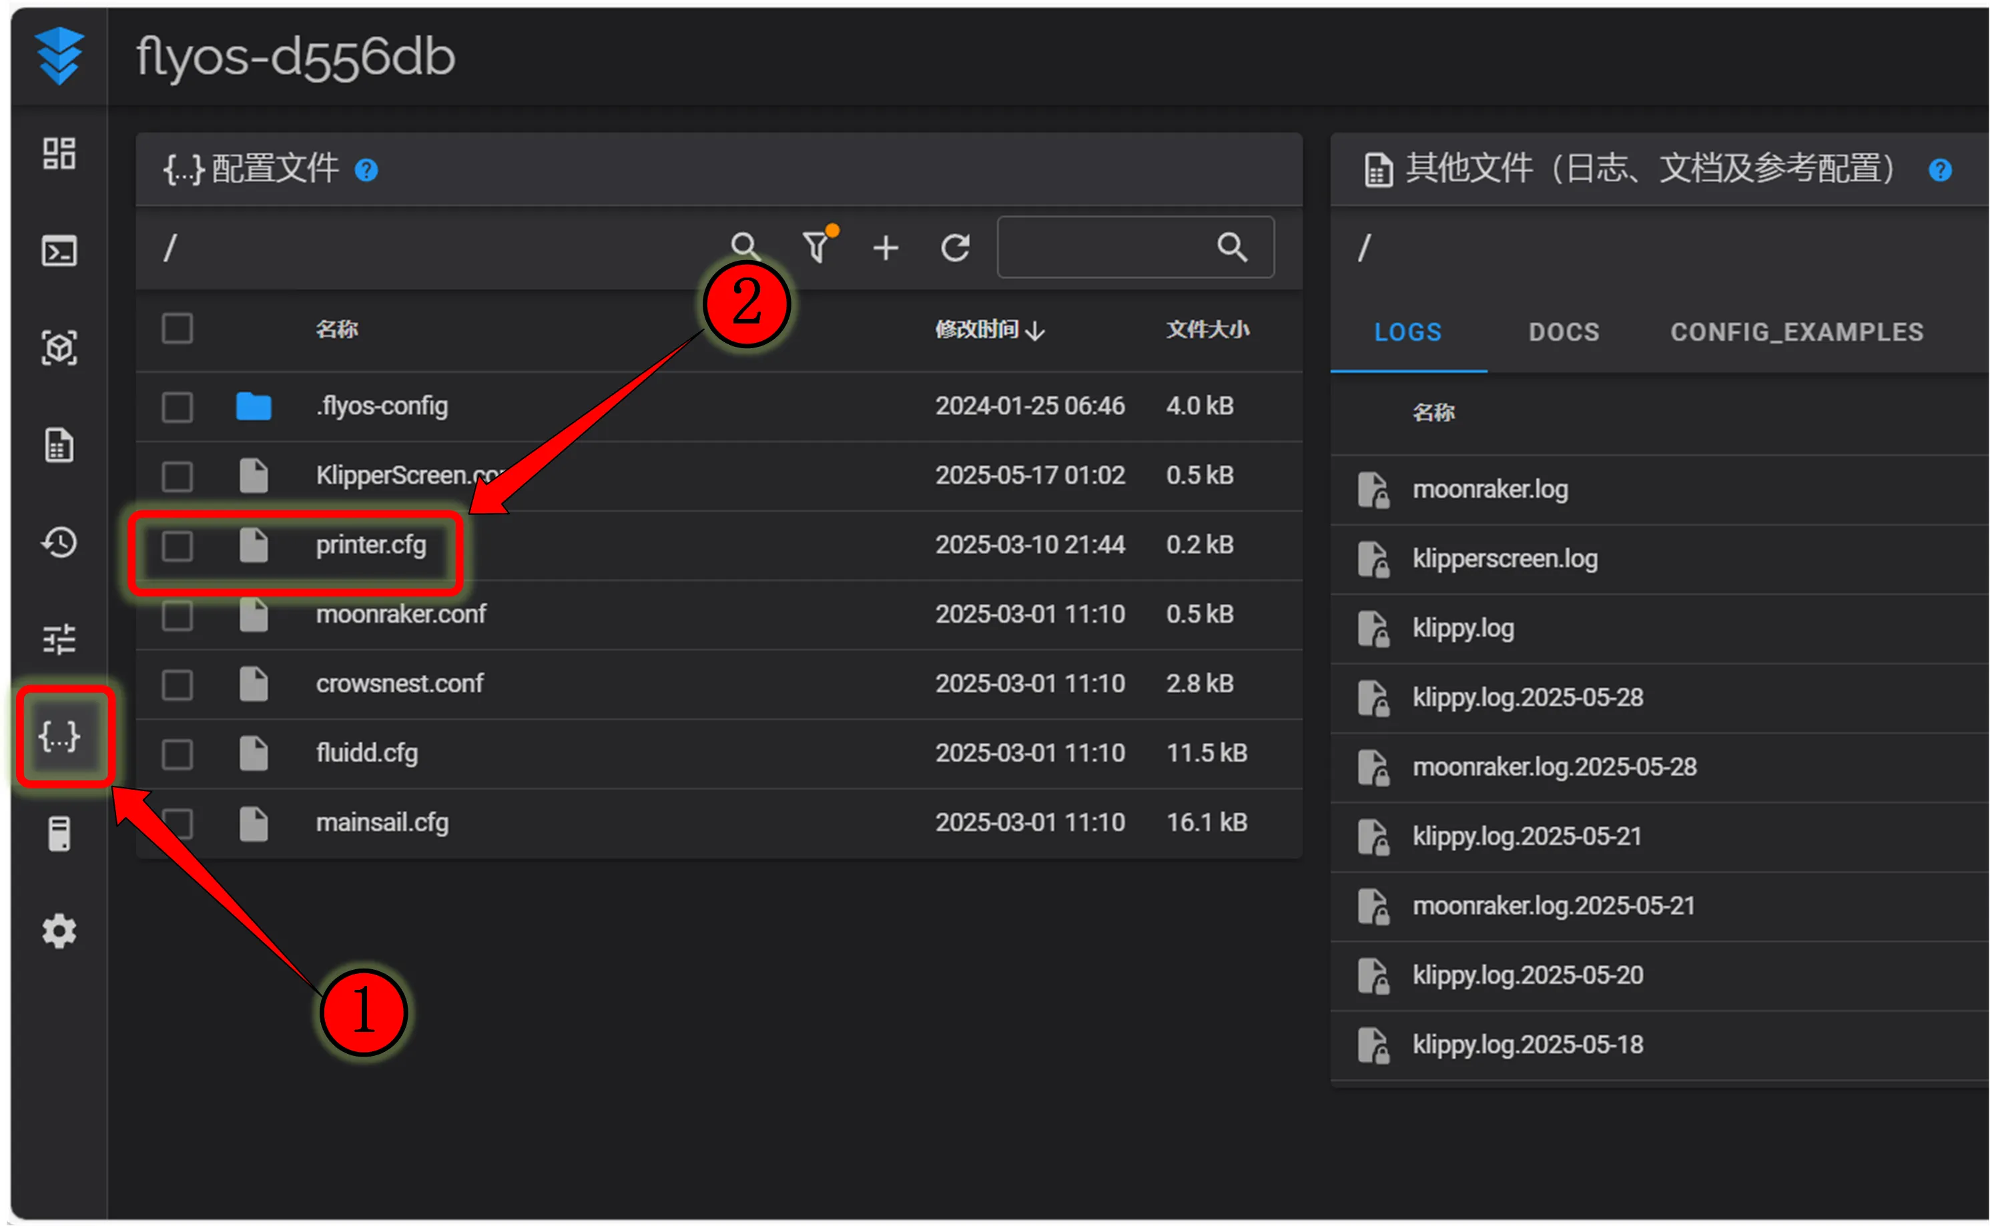Check the printer.cfg checkbox

point(177,546)
